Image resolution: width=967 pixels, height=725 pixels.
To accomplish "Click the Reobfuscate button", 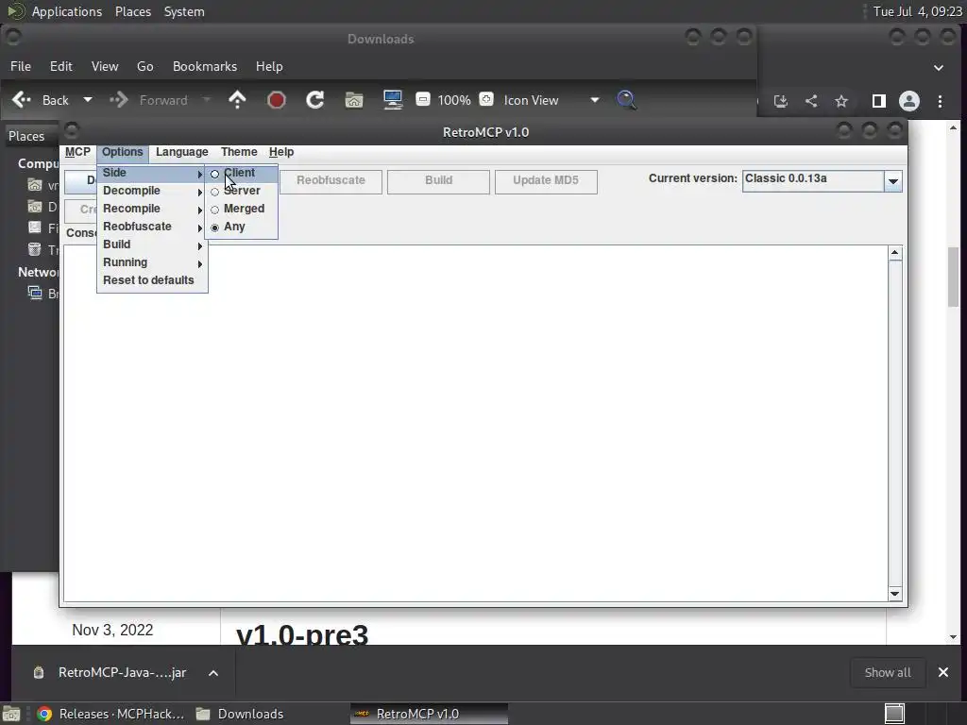I will tap(331, 181).
